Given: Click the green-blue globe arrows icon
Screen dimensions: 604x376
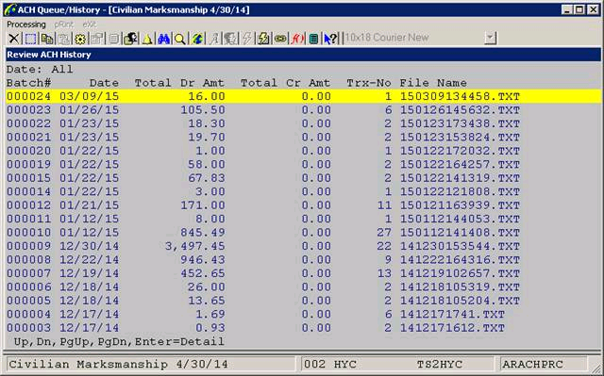Looking at the screenshot, I should (197, 39).
